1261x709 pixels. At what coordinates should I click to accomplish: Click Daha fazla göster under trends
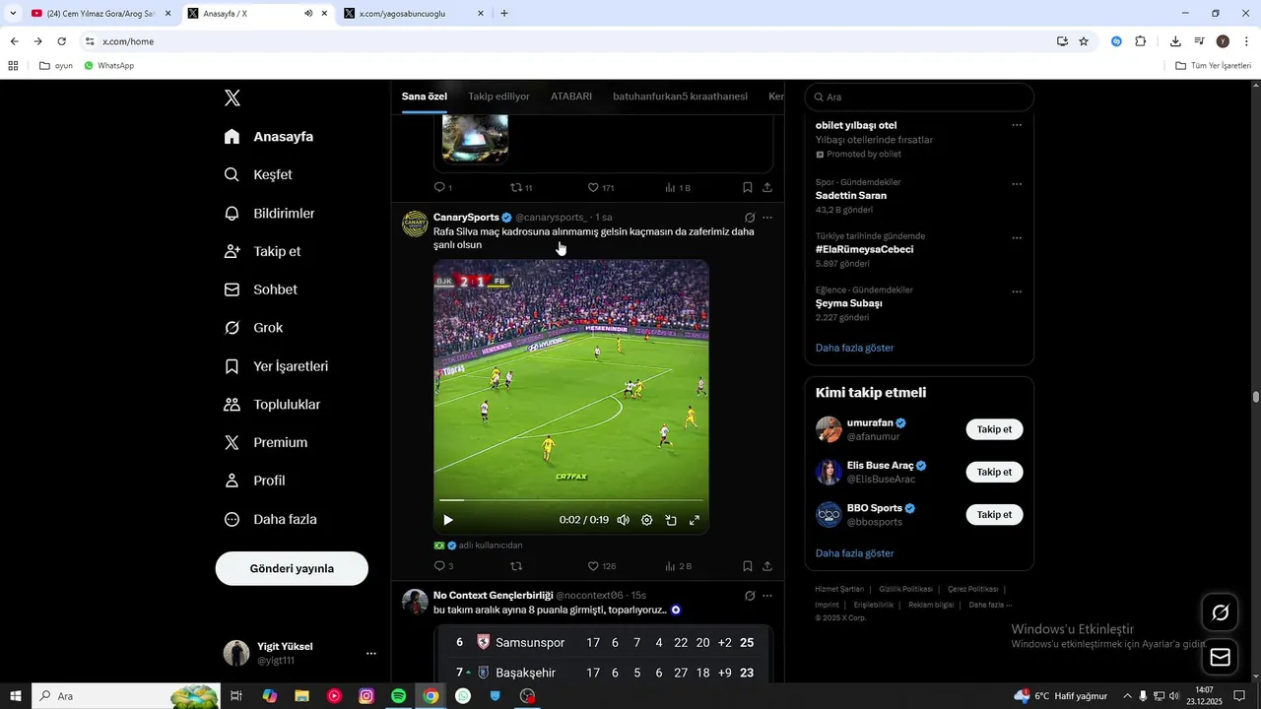(x=855, y=348)
